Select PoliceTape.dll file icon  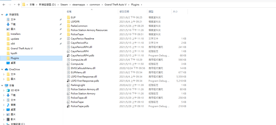pyautogui.click(x=68, y=98)
